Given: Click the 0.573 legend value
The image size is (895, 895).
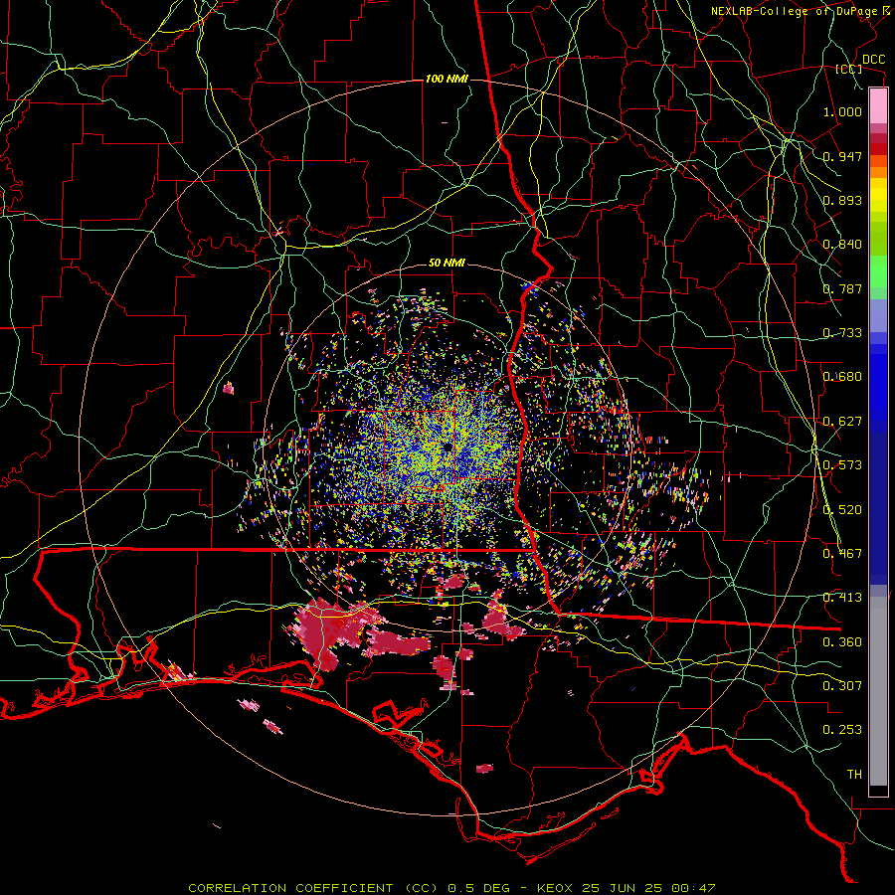Looking at the screenshot, I should coord(842,465).
